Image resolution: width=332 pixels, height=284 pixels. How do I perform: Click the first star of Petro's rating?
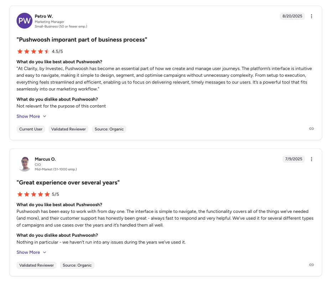[x=20, y=51]
